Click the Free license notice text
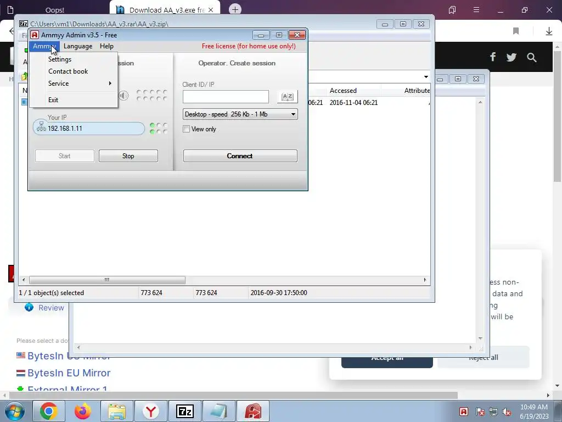562x422 pixels. click(249, 46)
